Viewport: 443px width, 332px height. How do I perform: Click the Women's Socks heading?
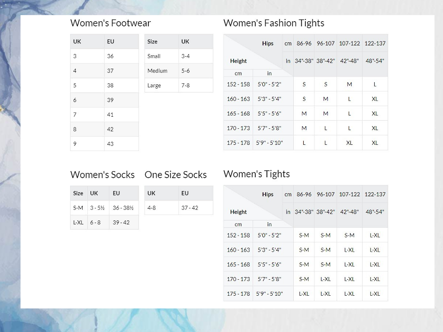102,175
